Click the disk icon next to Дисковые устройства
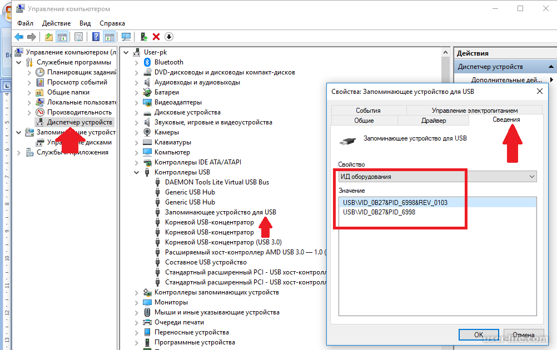557x350 pixels. tap(147, 113)
